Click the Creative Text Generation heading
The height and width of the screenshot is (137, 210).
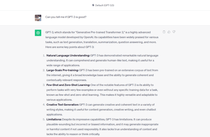click(62, 105)
